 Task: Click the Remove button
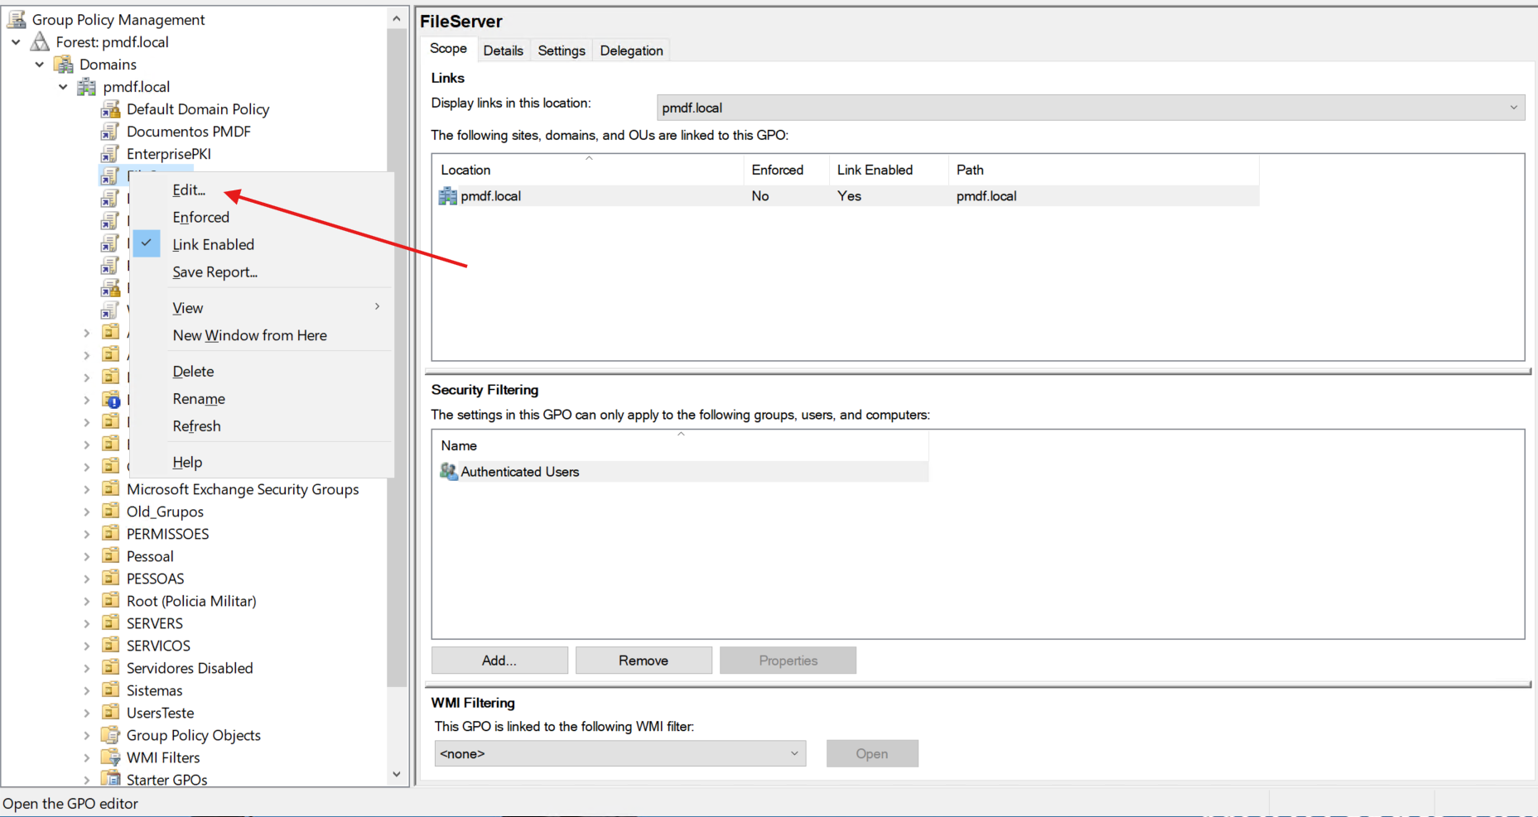click(x=644, y=661)
